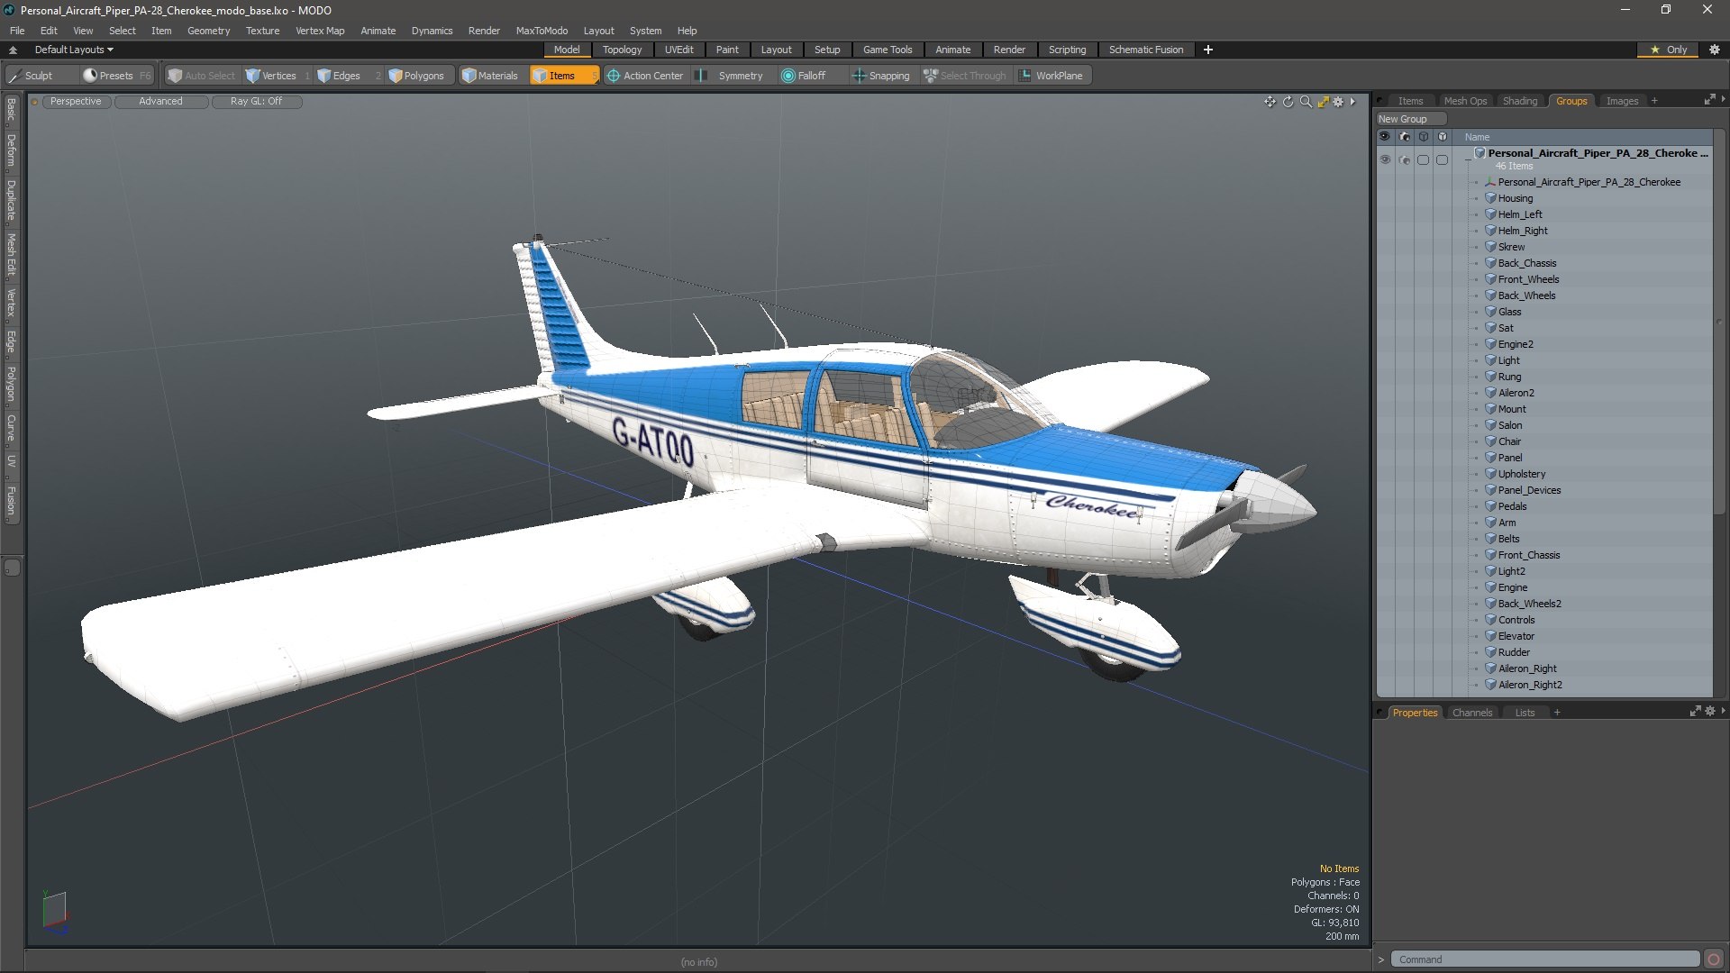Screen dimensions: 1730x973
Task: Toggle render camera icon of the aircraft group
Action: 1404,159
